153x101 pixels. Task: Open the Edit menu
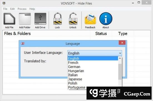[x=12, y=9]
